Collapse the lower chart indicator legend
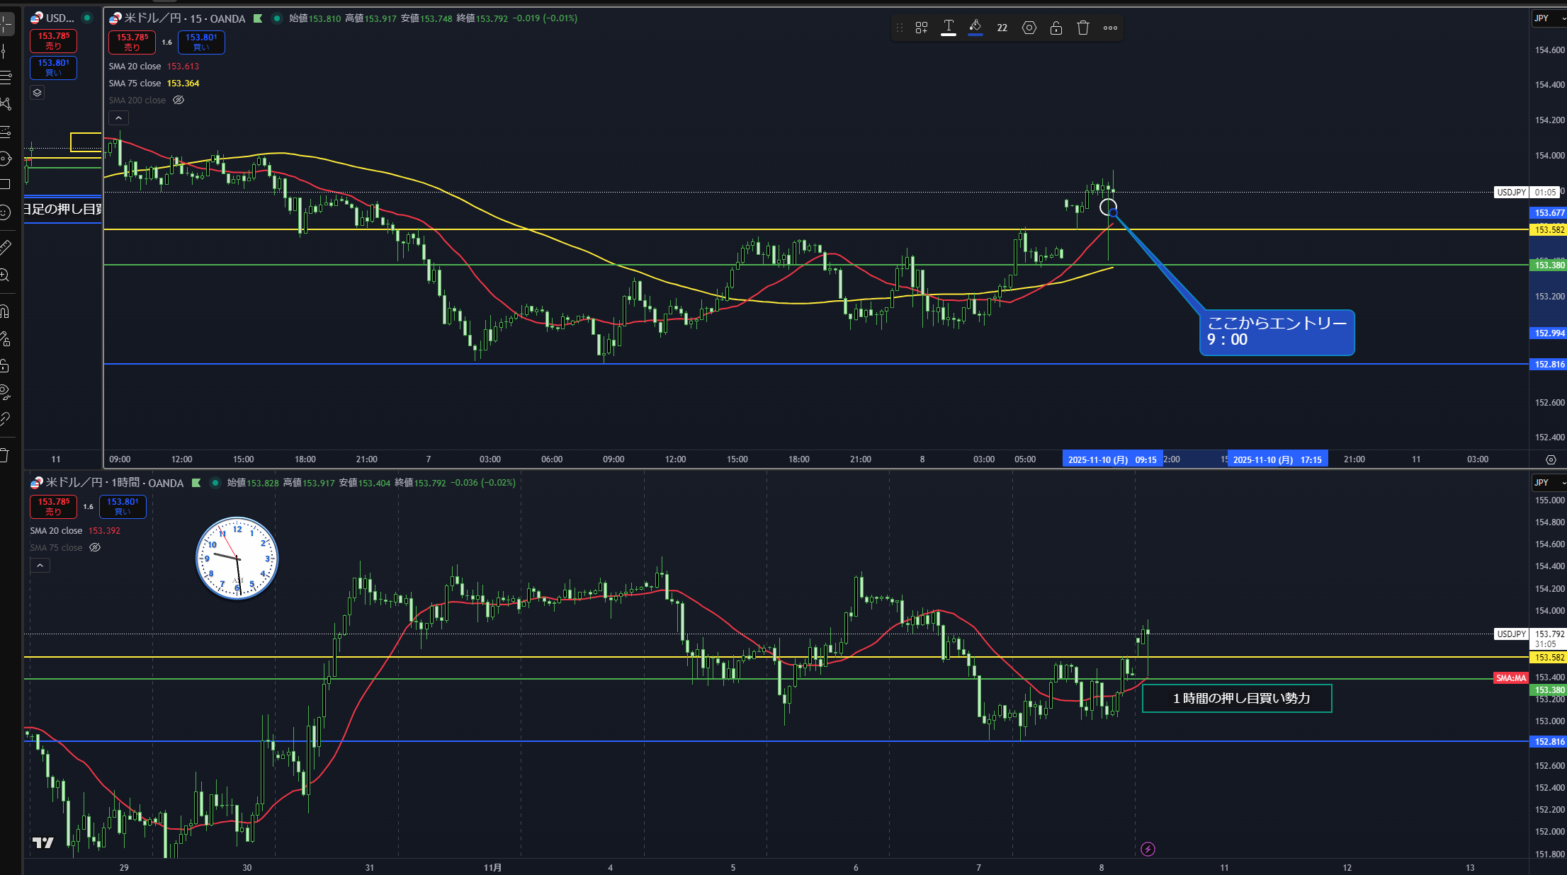The width and height of the screenshot is (1567, 875). pos(40,566)
